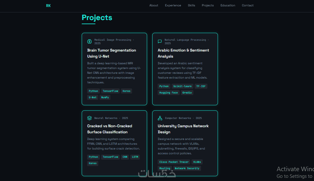
Task: Open Brain Tumor Segmentation Using U-Net title
Action: click(112, 53)
